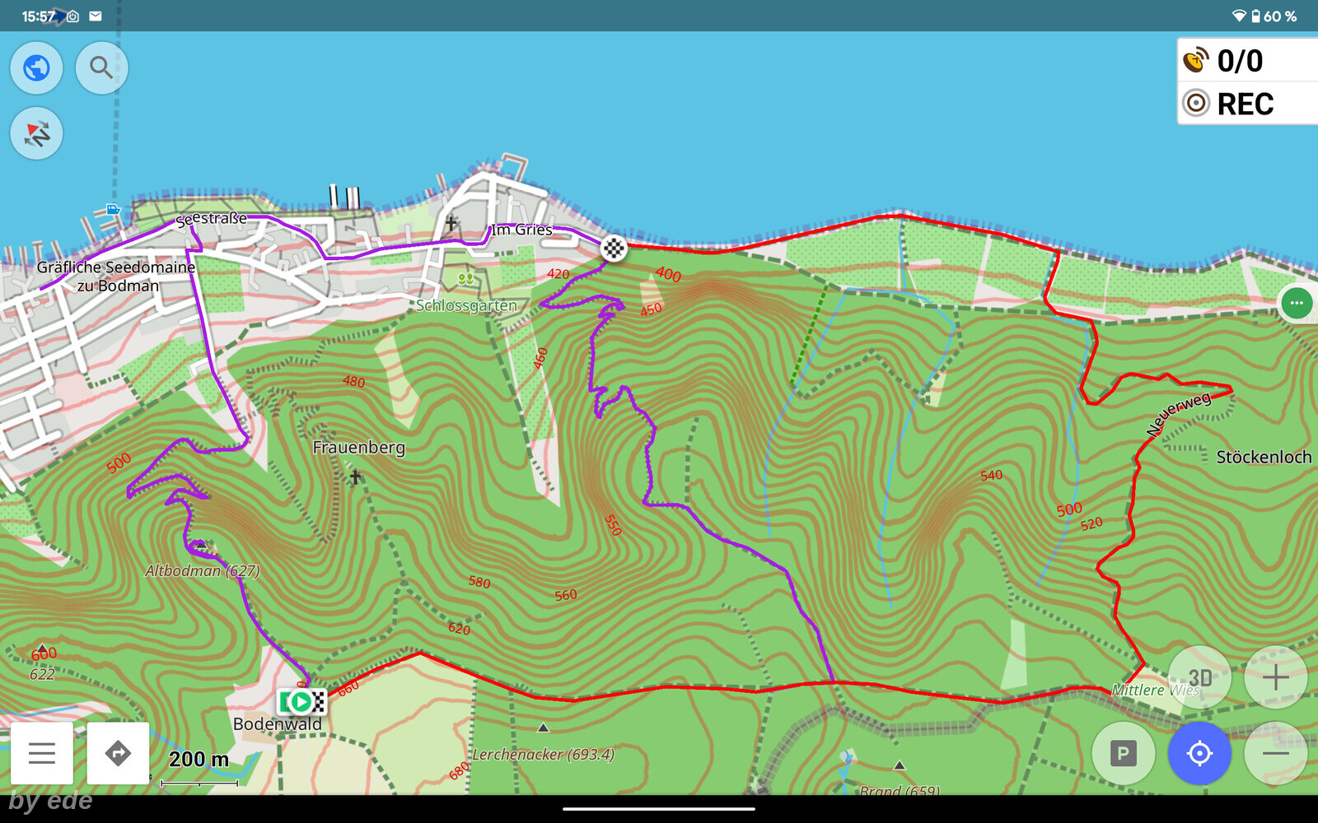Tap the magnifier search button

pyautogui.click(x=101, y=67)
